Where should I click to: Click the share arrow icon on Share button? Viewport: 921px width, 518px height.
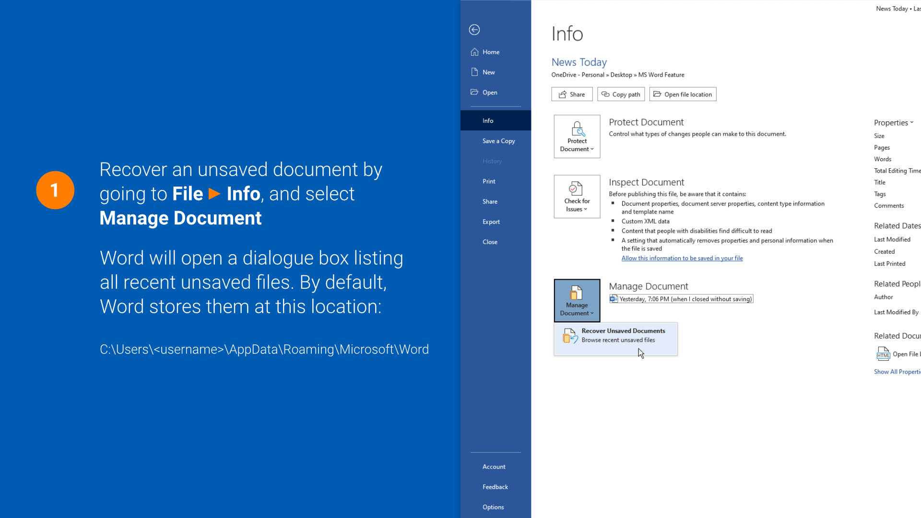(x=563, y=94)
